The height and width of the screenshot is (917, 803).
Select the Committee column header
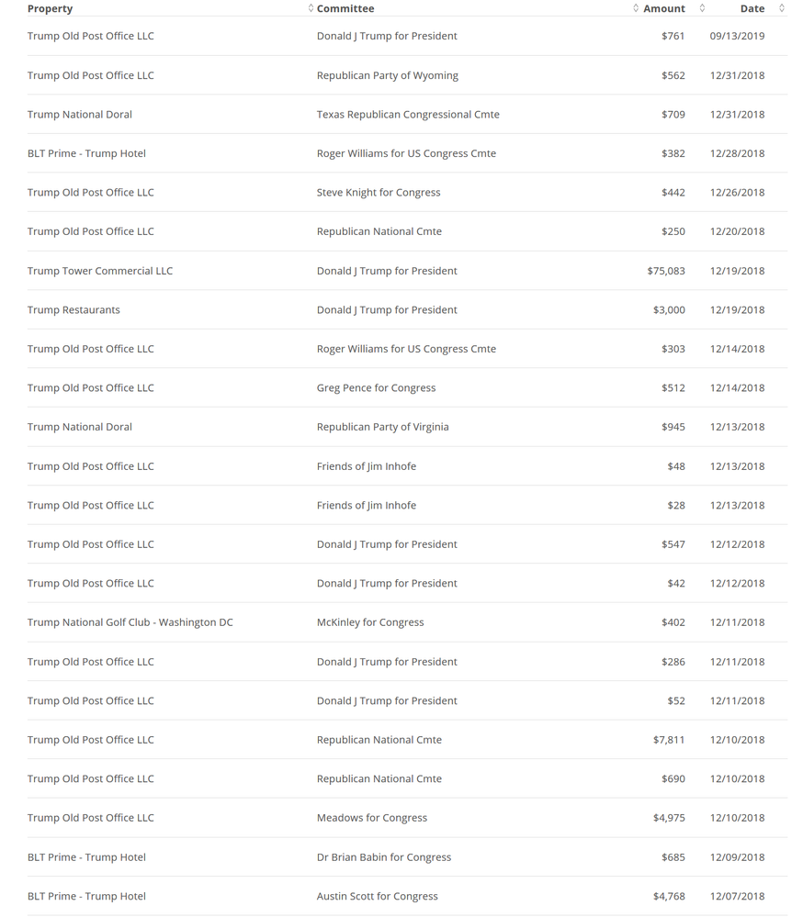345,8
